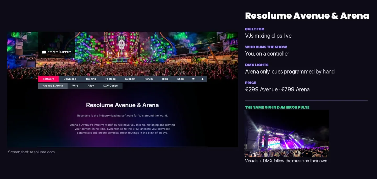The width and height of the screenshot is (377, 179).
Task: Open the Download menu item
Action: 70,79
